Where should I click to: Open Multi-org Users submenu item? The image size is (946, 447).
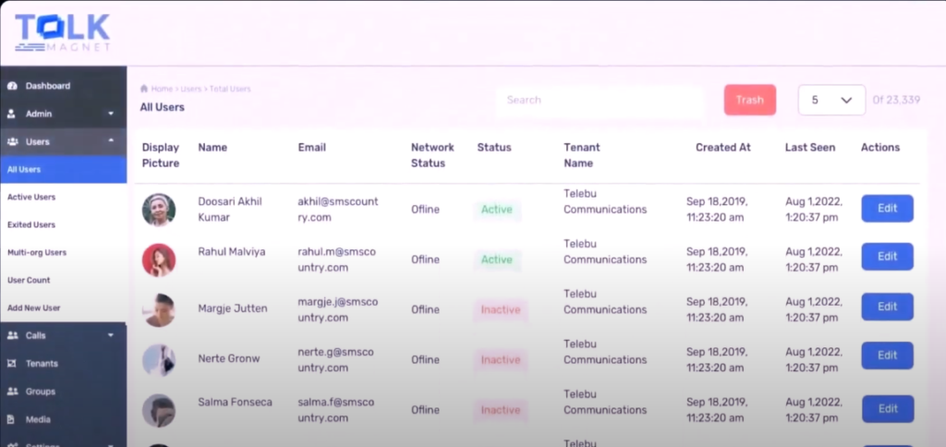(x=37, y=253)
